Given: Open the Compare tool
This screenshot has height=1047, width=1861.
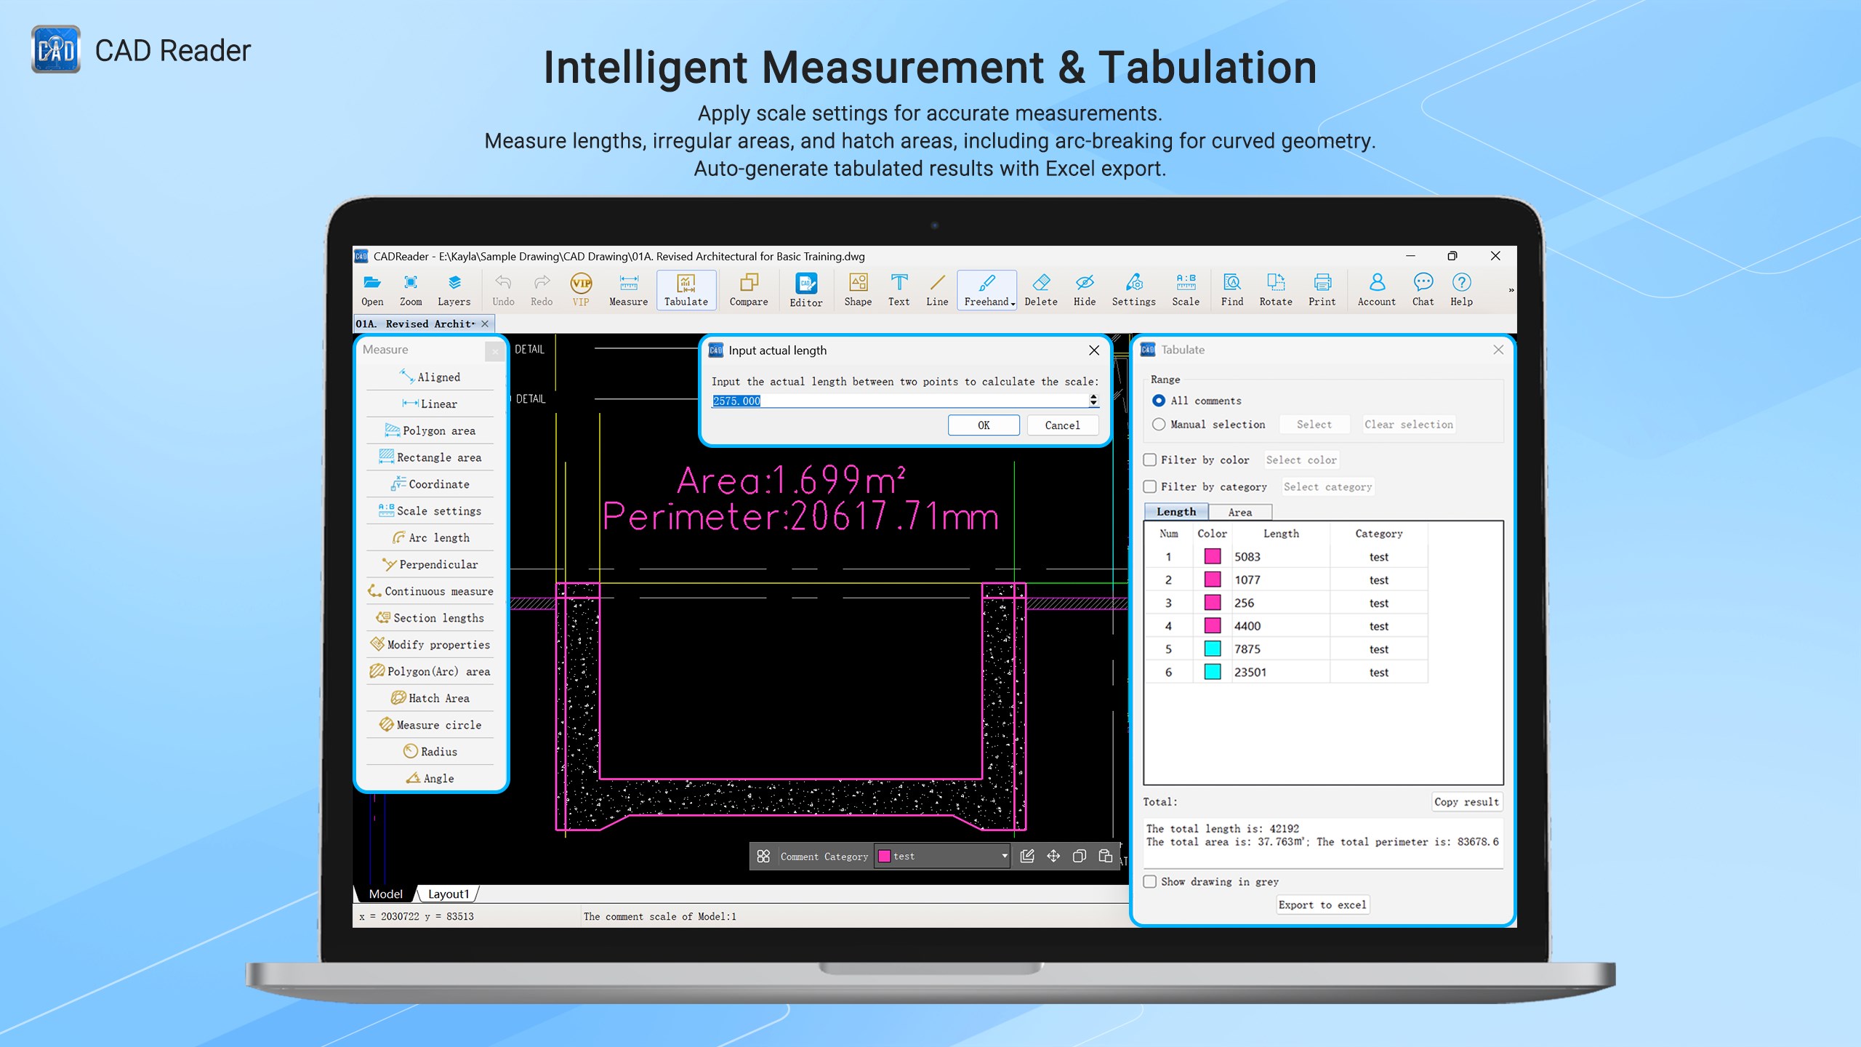Looking at the screenshot, I should [x=748, y=290].
